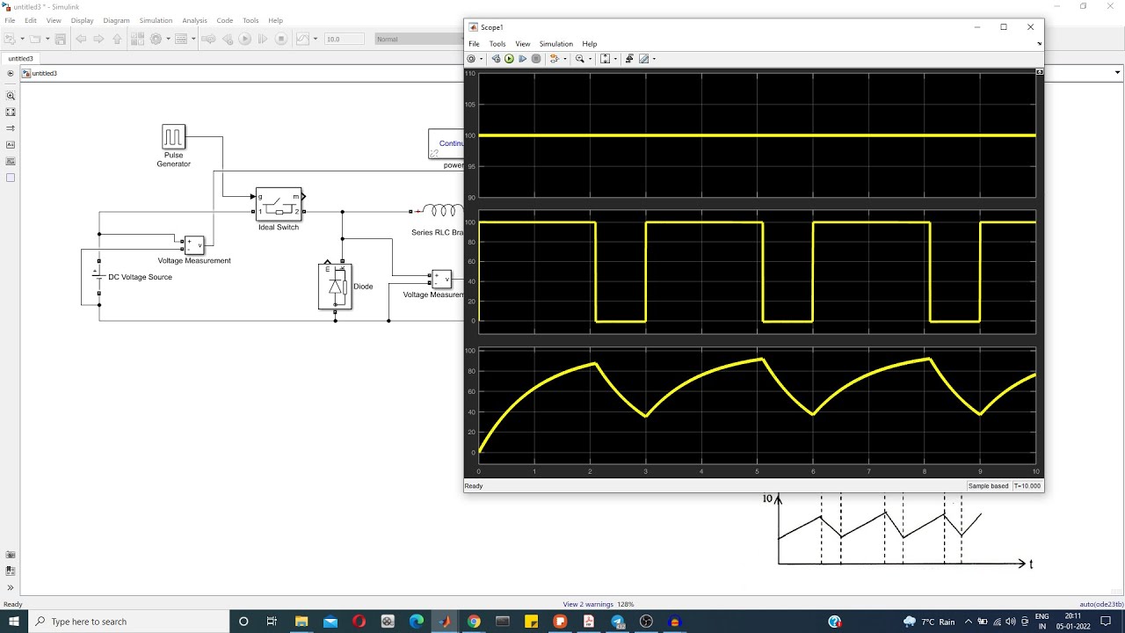
Task: Click the Annotation text icon on Simulink palette
Action: (11, 145)
